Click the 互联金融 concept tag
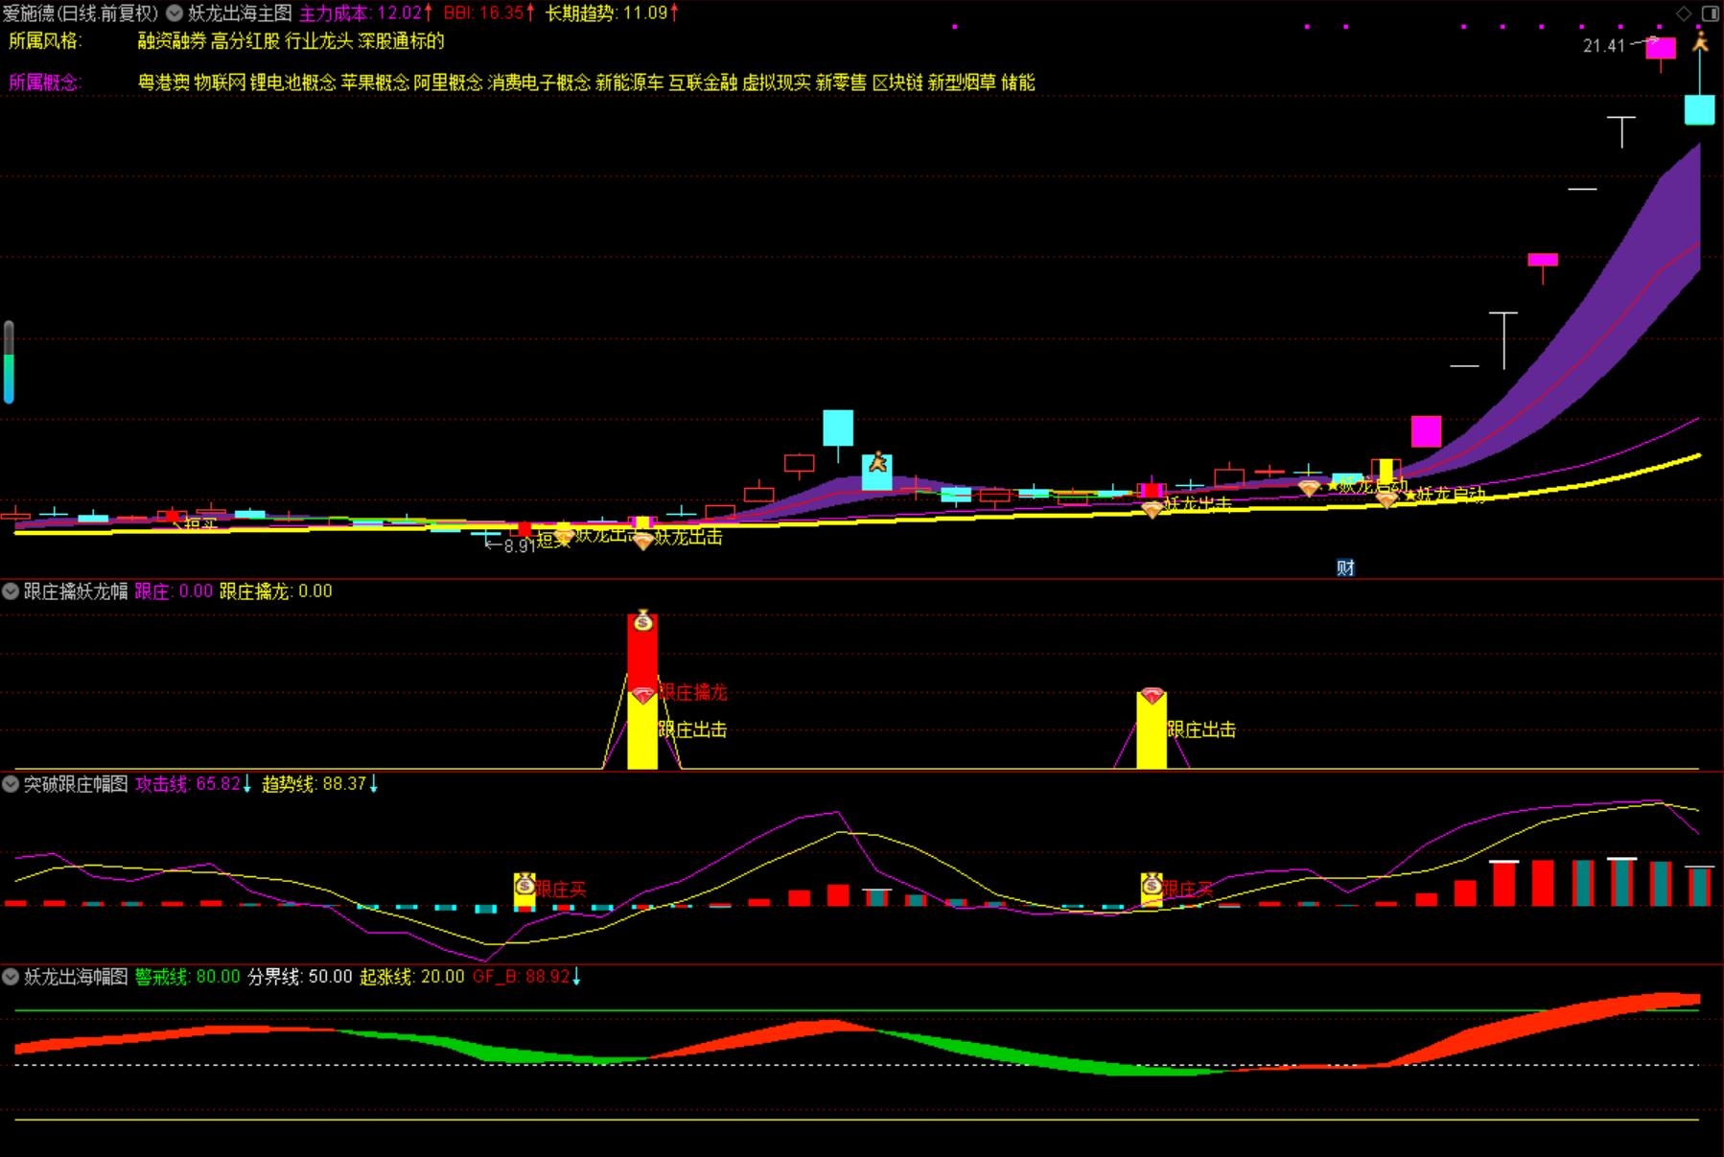1724x1157 pixels. coord(703,82)
